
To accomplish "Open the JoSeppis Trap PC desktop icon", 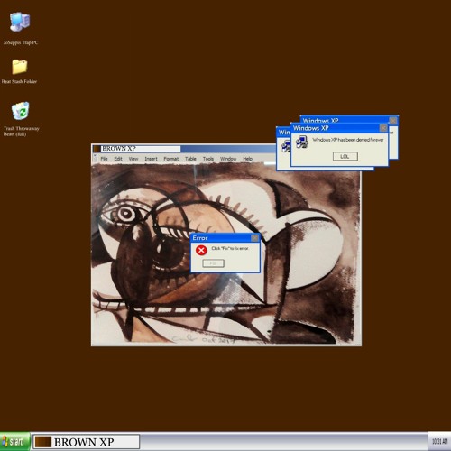I will (20, 23).
